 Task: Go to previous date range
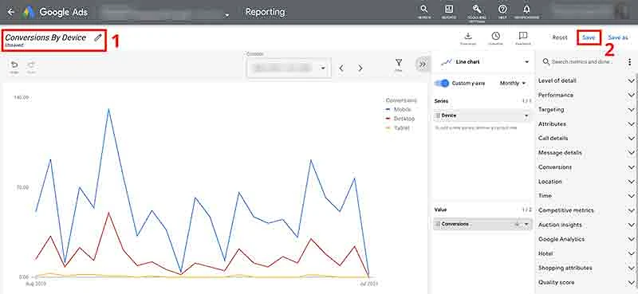341,69
